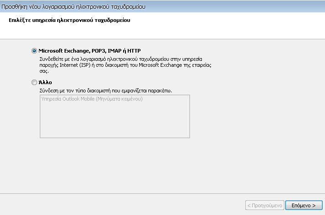Click the Επόμενο > button

303,205
